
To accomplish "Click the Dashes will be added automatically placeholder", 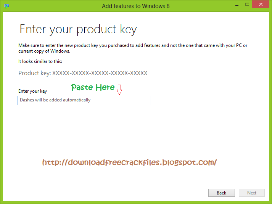I will pyautogui.click(x=55, y=100).
